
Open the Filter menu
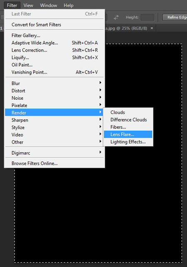point(12,5)
